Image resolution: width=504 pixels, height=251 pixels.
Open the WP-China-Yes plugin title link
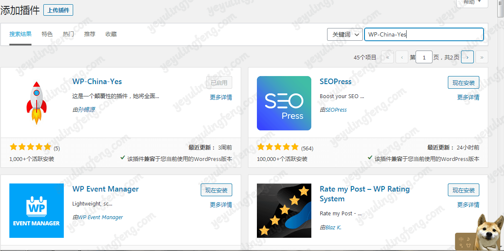click(97, 82)
